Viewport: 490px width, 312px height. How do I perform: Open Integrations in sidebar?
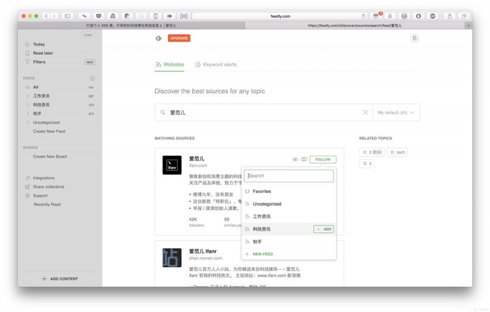[44, 178]
